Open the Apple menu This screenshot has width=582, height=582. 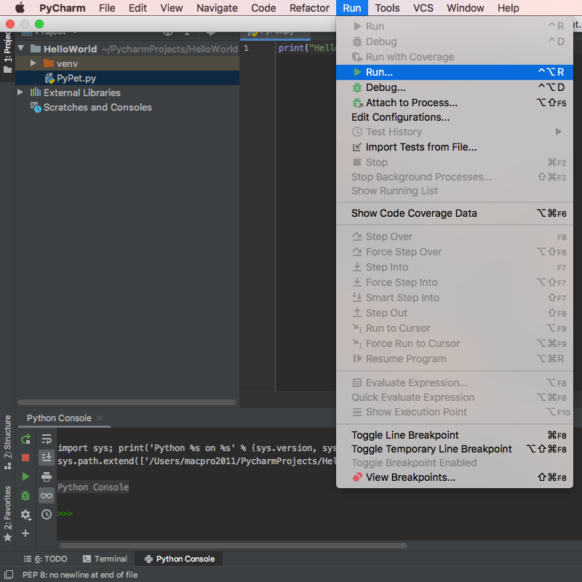(20, 8)
